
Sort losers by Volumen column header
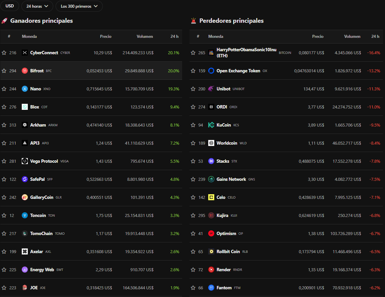coord(352,36)
